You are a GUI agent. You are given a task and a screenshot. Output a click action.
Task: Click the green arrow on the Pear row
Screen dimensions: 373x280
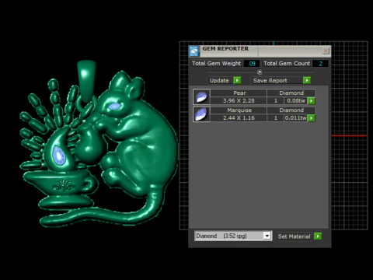tap(312, 100)
